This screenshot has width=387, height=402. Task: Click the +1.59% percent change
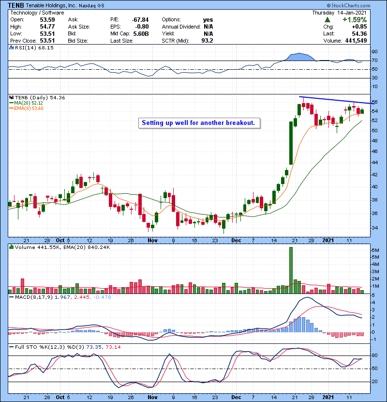[x=355, y=20]
